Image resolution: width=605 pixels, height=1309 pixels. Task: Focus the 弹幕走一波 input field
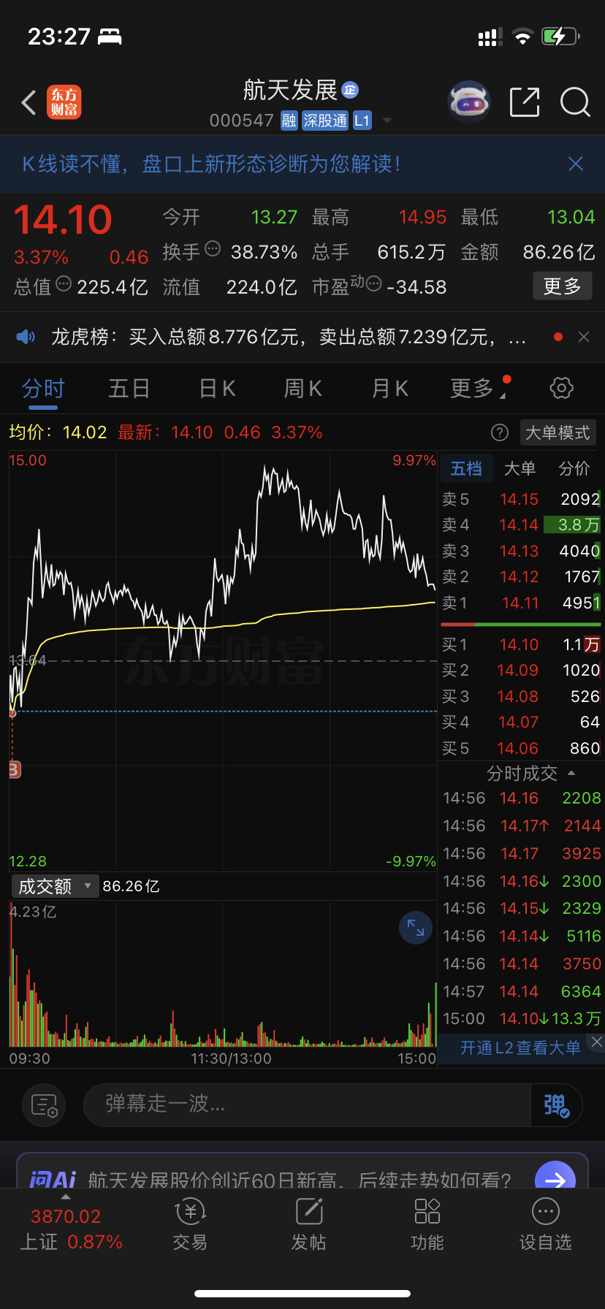(307, 1104)
